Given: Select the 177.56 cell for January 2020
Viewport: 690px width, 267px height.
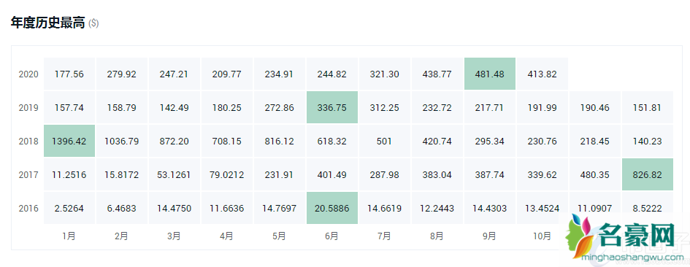Looking at the screenshot, I should 69,74.
